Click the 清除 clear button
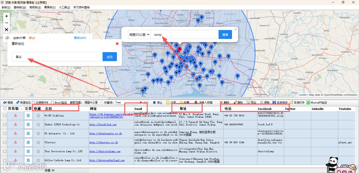 [x=238, y=103]
